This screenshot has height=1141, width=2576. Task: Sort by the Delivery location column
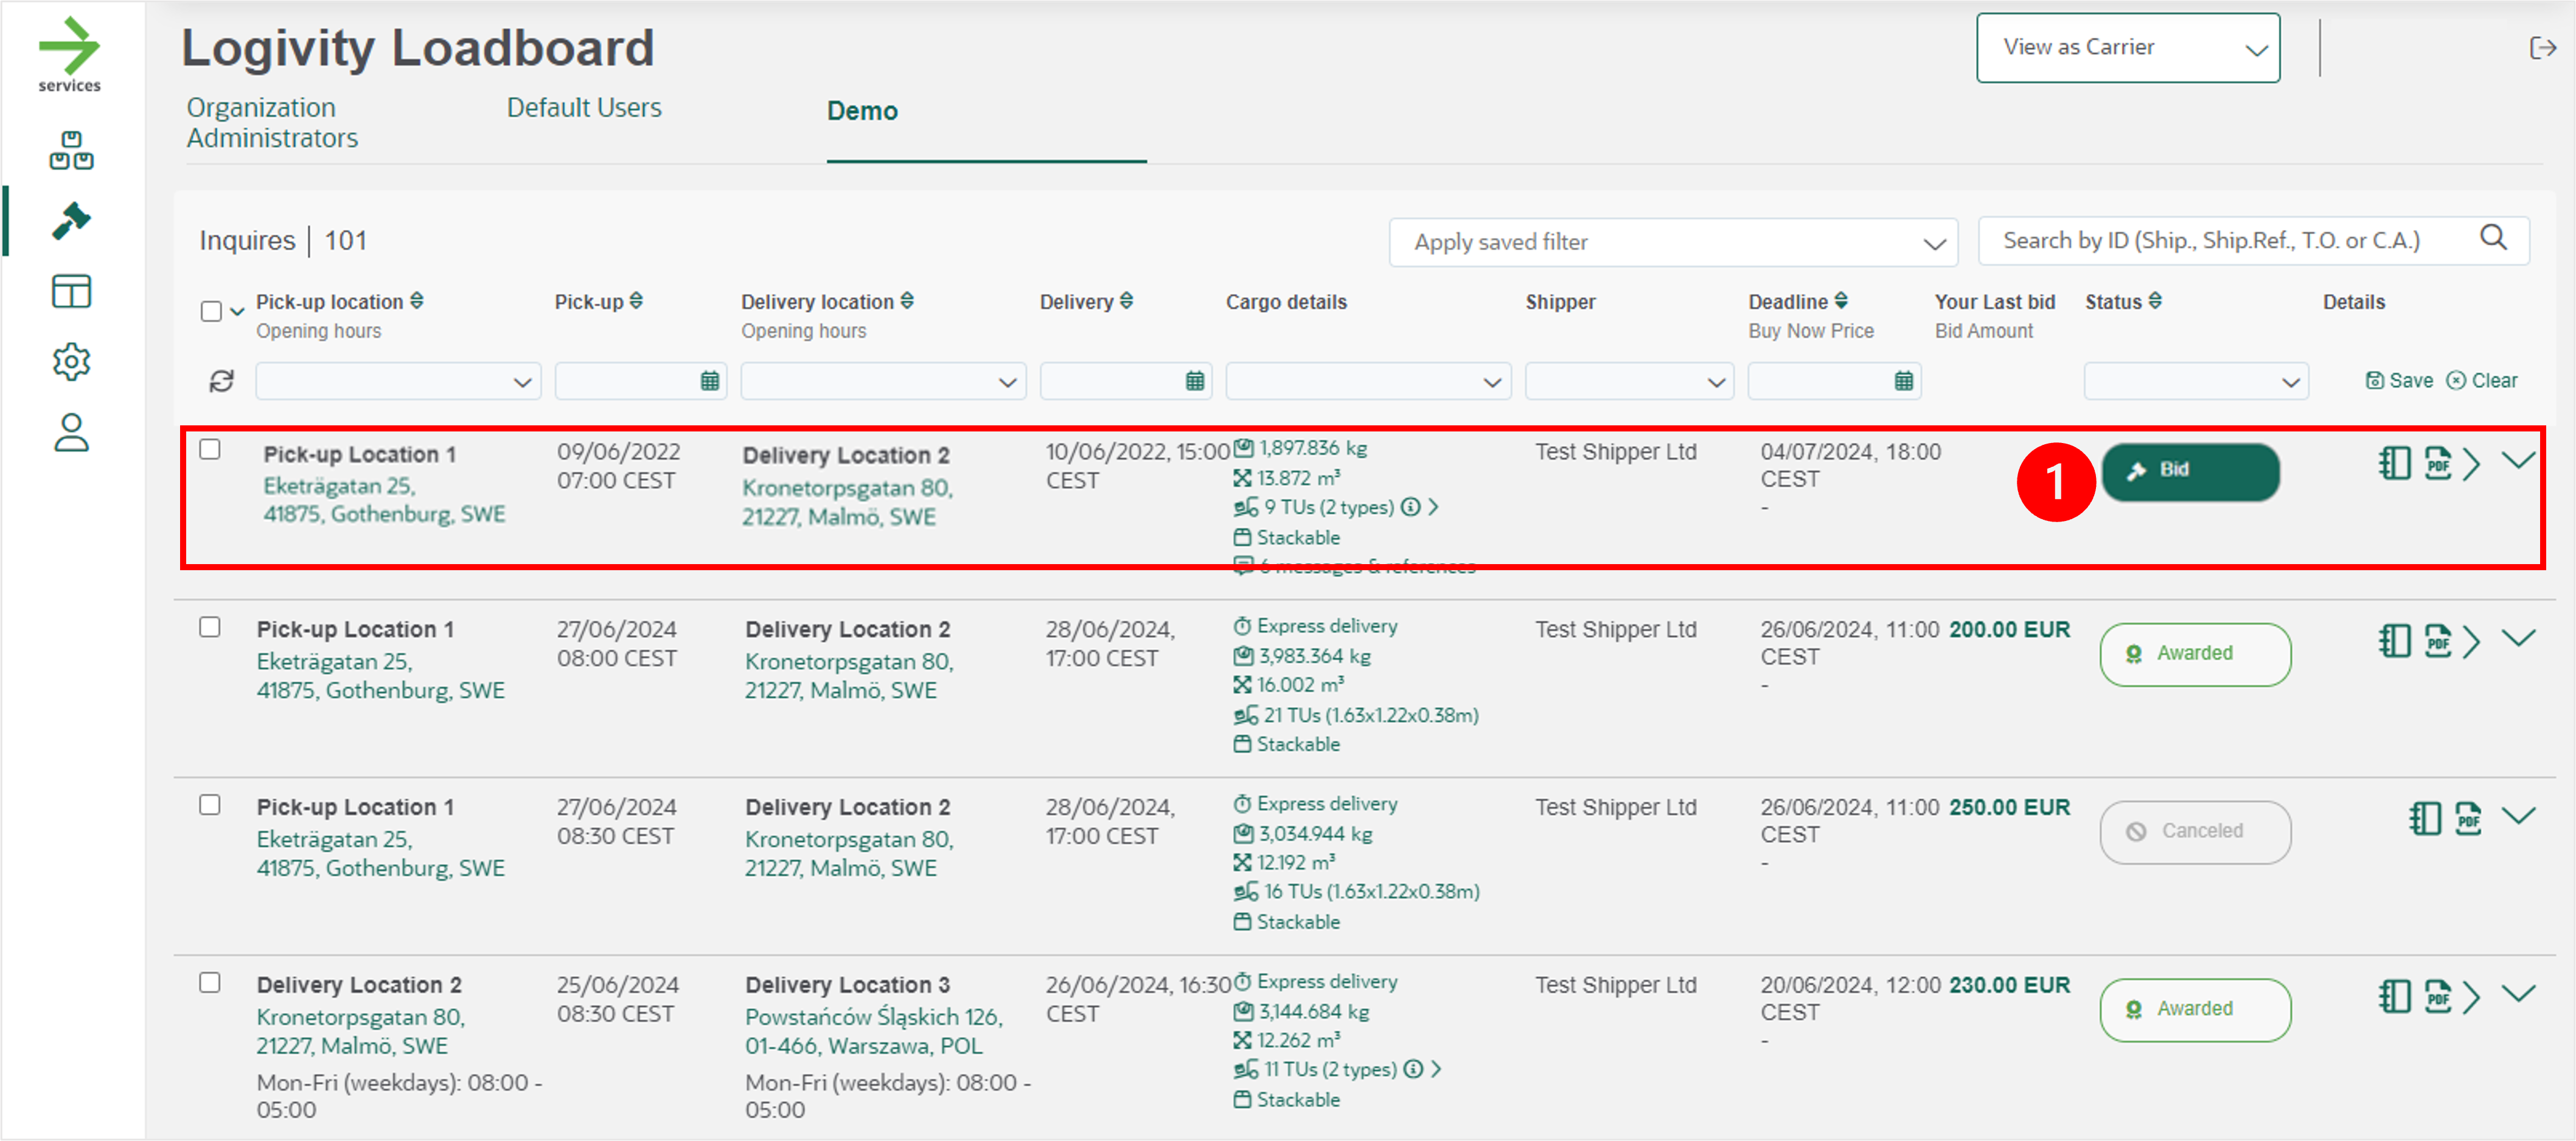click(907, 301)
